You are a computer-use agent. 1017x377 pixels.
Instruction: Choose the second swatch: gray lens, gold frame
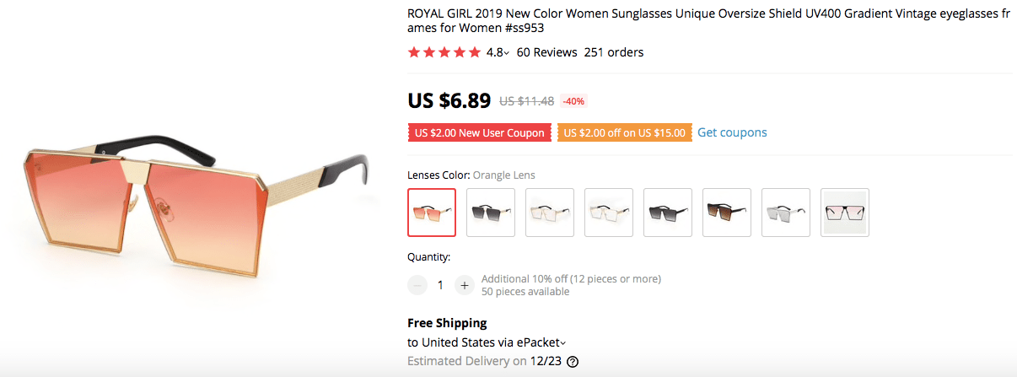point(491,213)
